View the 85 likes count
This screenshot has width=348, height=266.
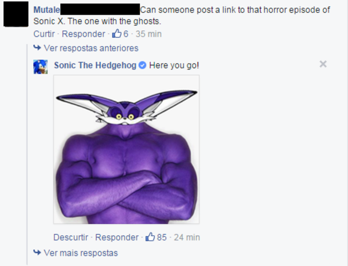click(162, 238)
